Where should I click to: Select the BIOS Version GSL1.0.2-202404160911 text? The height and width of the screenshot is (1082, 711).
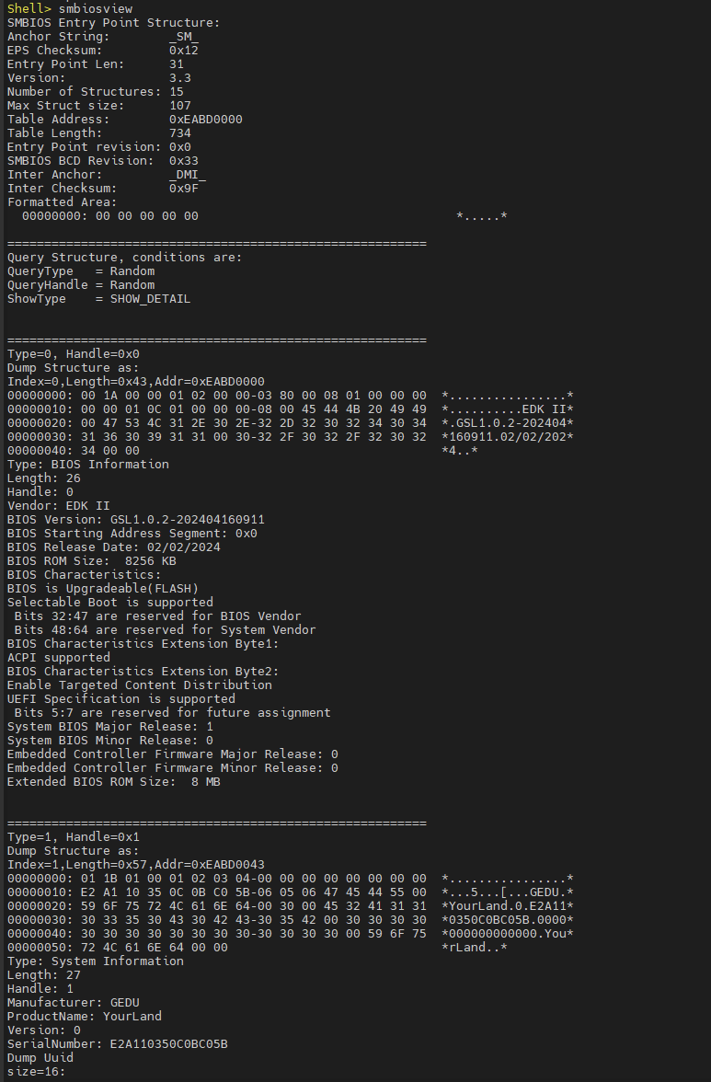[x=187, y=520]
